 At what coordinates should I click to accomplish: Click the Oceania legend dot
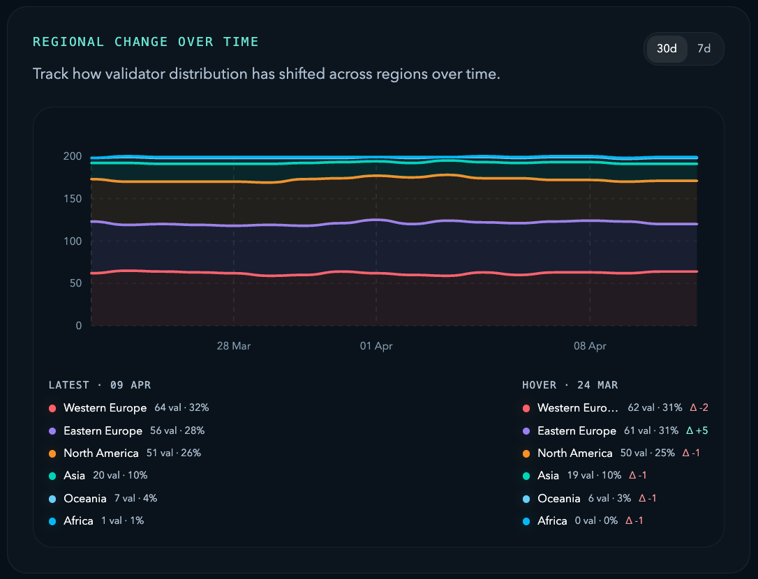[x=54, y=498]
